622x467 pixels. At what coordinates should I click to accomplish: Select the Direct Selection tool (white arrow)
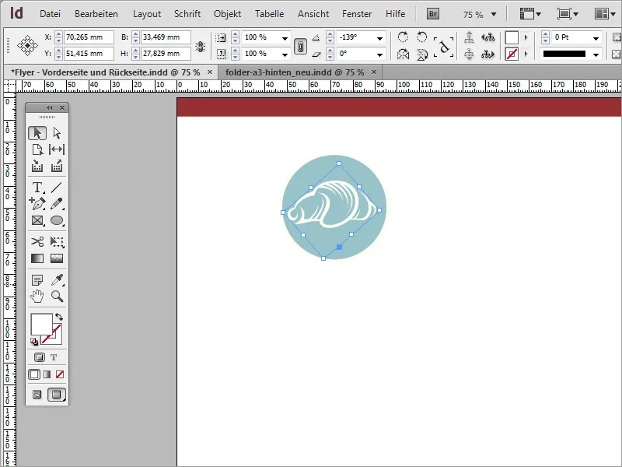click(x=57, y=133)
